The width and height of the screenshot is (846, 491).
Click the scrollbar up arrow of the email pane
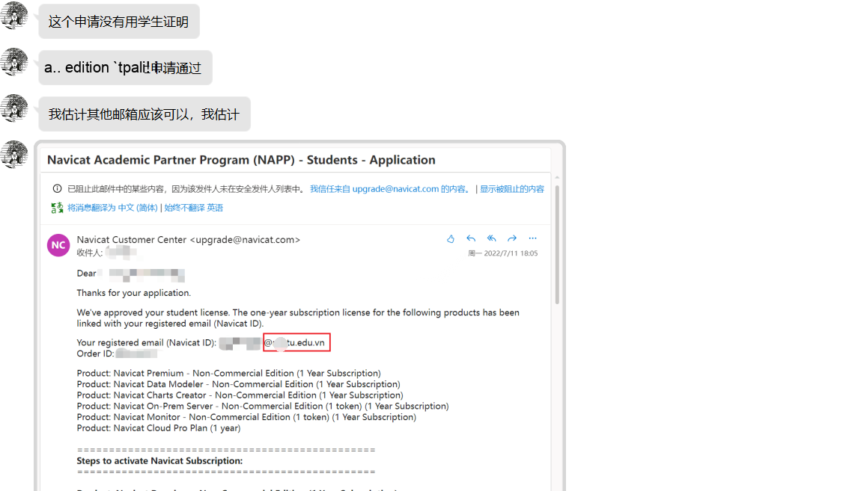pos(557,177)
